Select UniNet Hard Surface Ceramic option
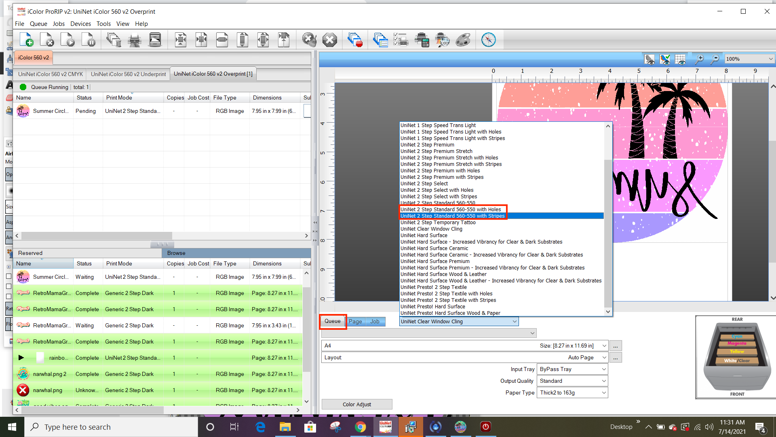 434,248
